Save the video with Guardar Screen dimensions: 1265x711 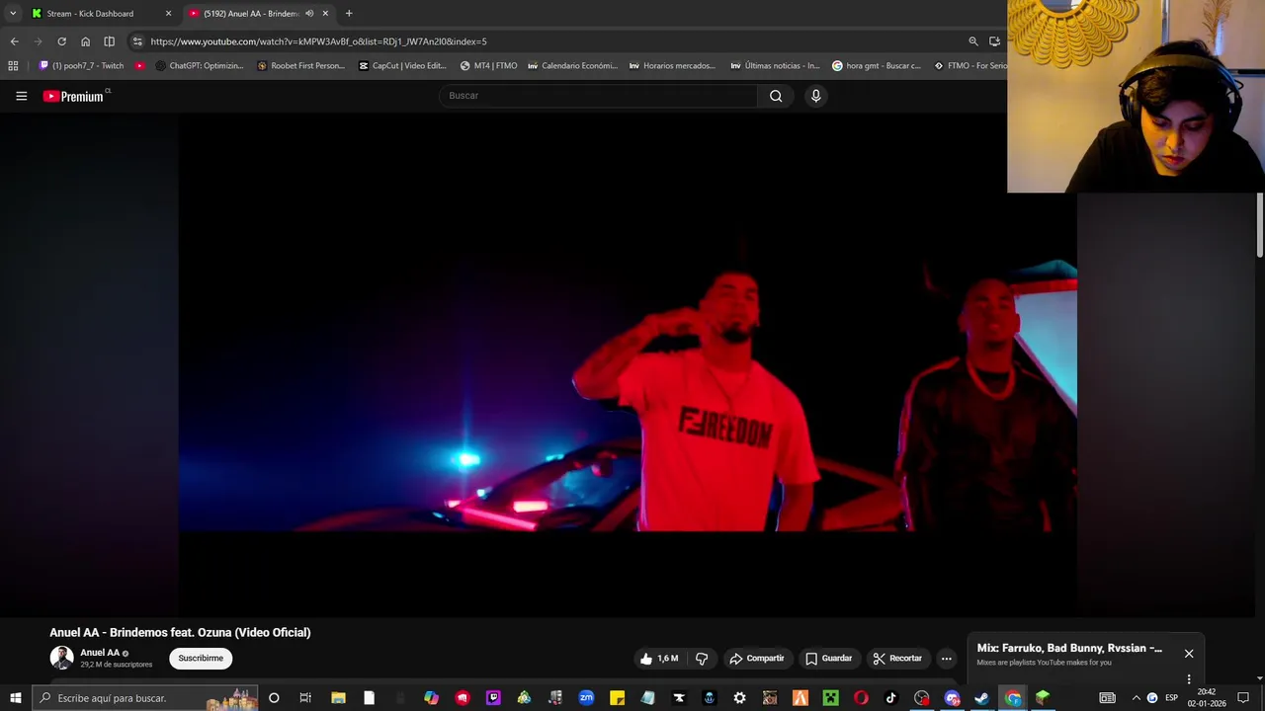click(x=828, y=659)
